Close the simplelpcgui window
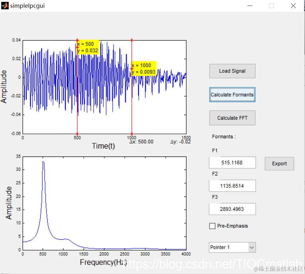The image size is (305, 274). pos(293,6)
